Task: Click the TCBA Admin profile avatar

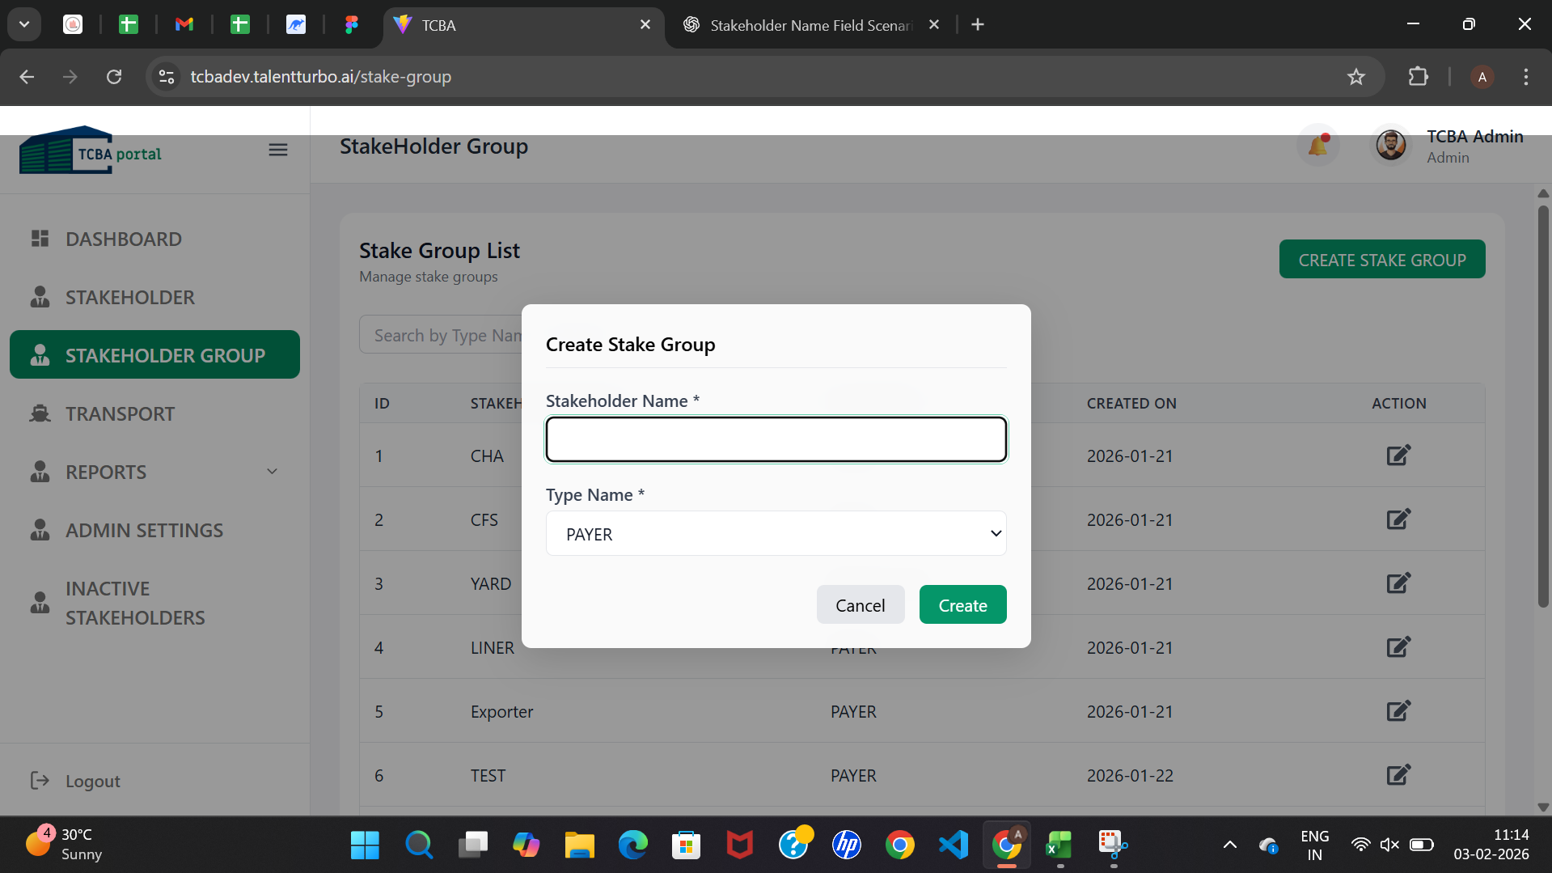Action: coord(1391,145)
